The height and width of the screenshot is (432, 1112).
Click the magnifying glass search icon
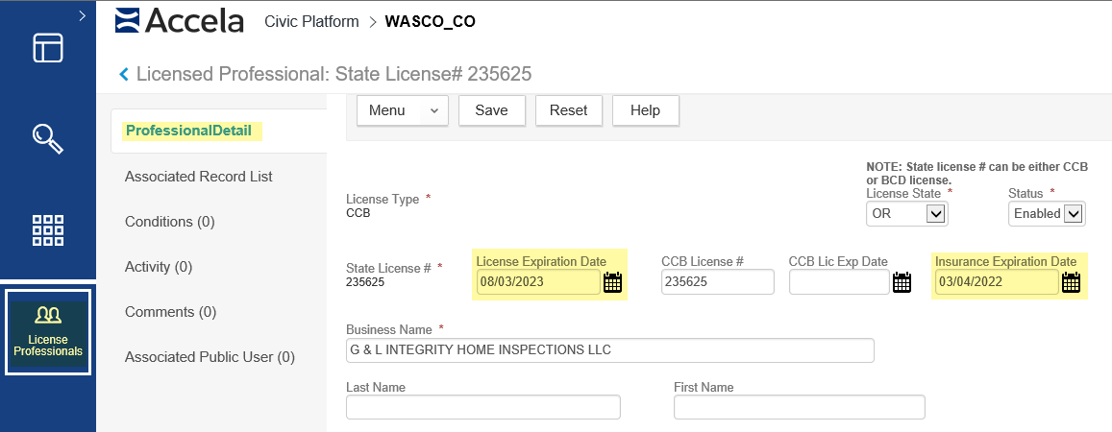pyautogui.click(x=48, y=139)
